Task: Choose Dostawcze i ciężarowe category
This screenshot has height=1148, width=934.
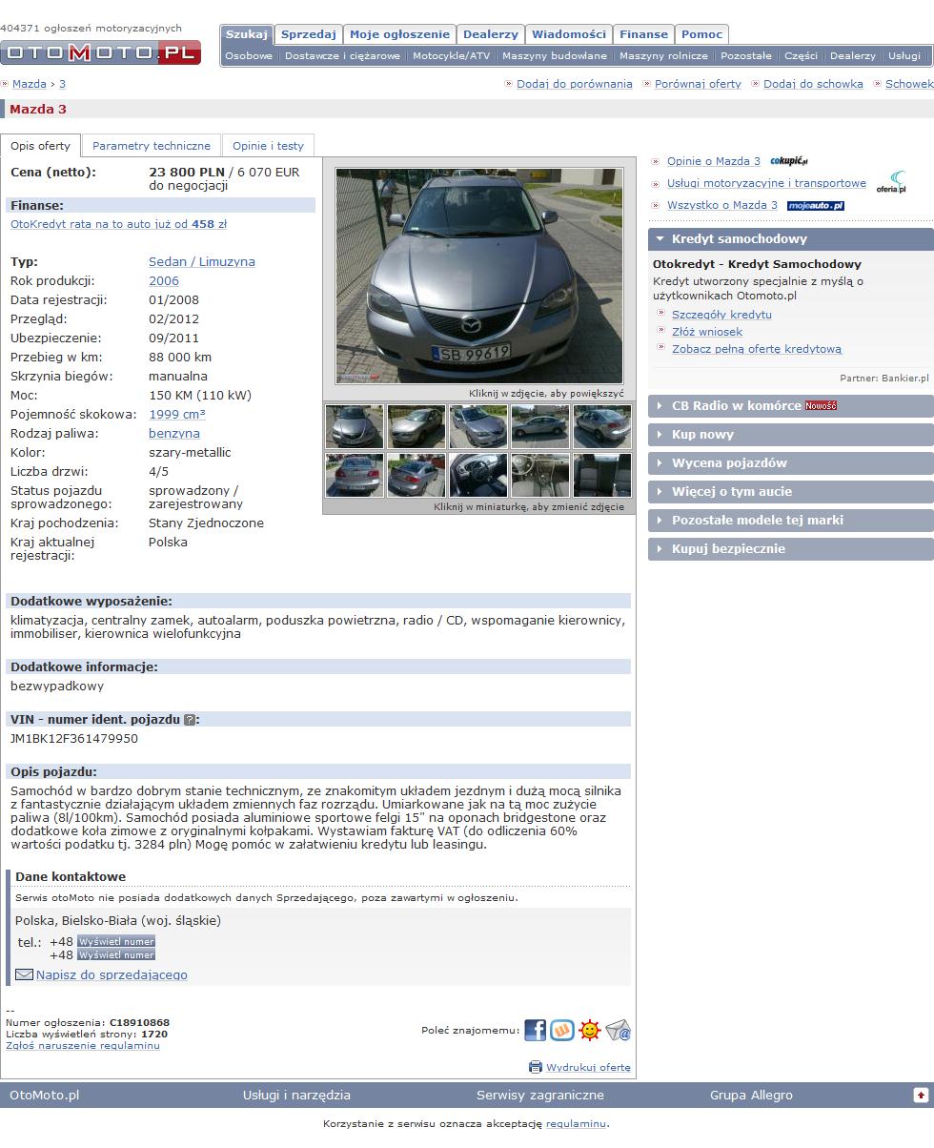Action: 342,56
